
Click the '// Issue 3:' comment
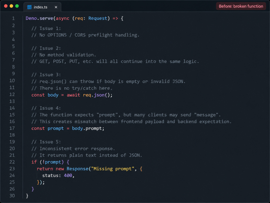point(46,75)
